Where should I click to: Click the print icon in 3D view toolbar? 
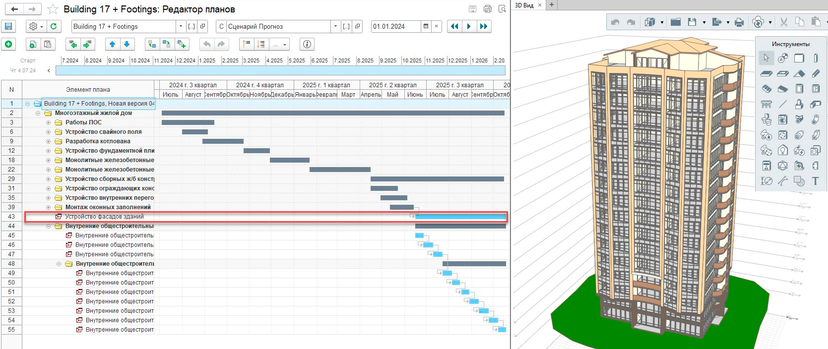click(x=739, y=22)
